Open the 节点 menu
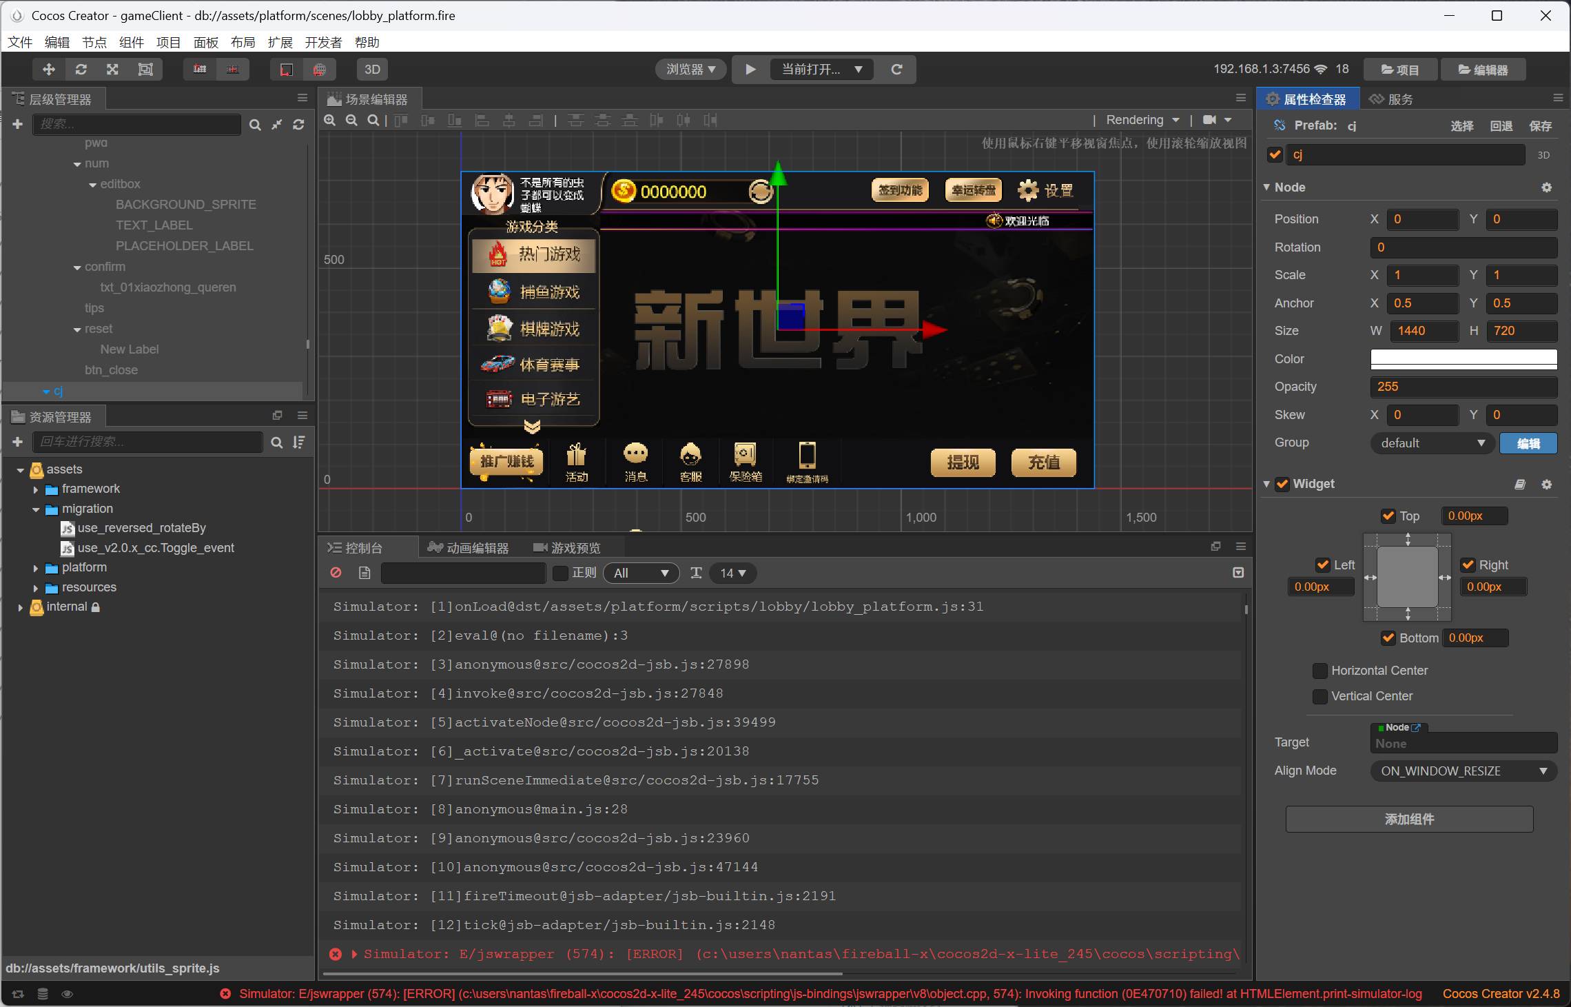 [94, 43]
